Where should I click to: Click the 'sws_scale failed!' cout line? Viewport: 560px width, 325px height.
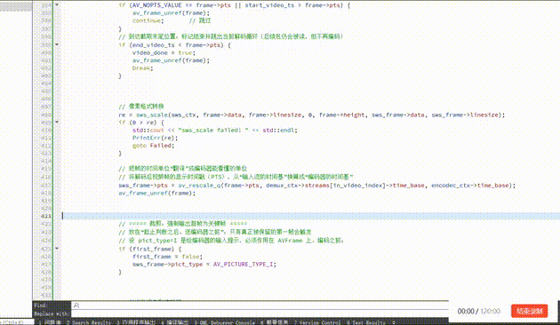pyautogui.click(x=214, y=131)
